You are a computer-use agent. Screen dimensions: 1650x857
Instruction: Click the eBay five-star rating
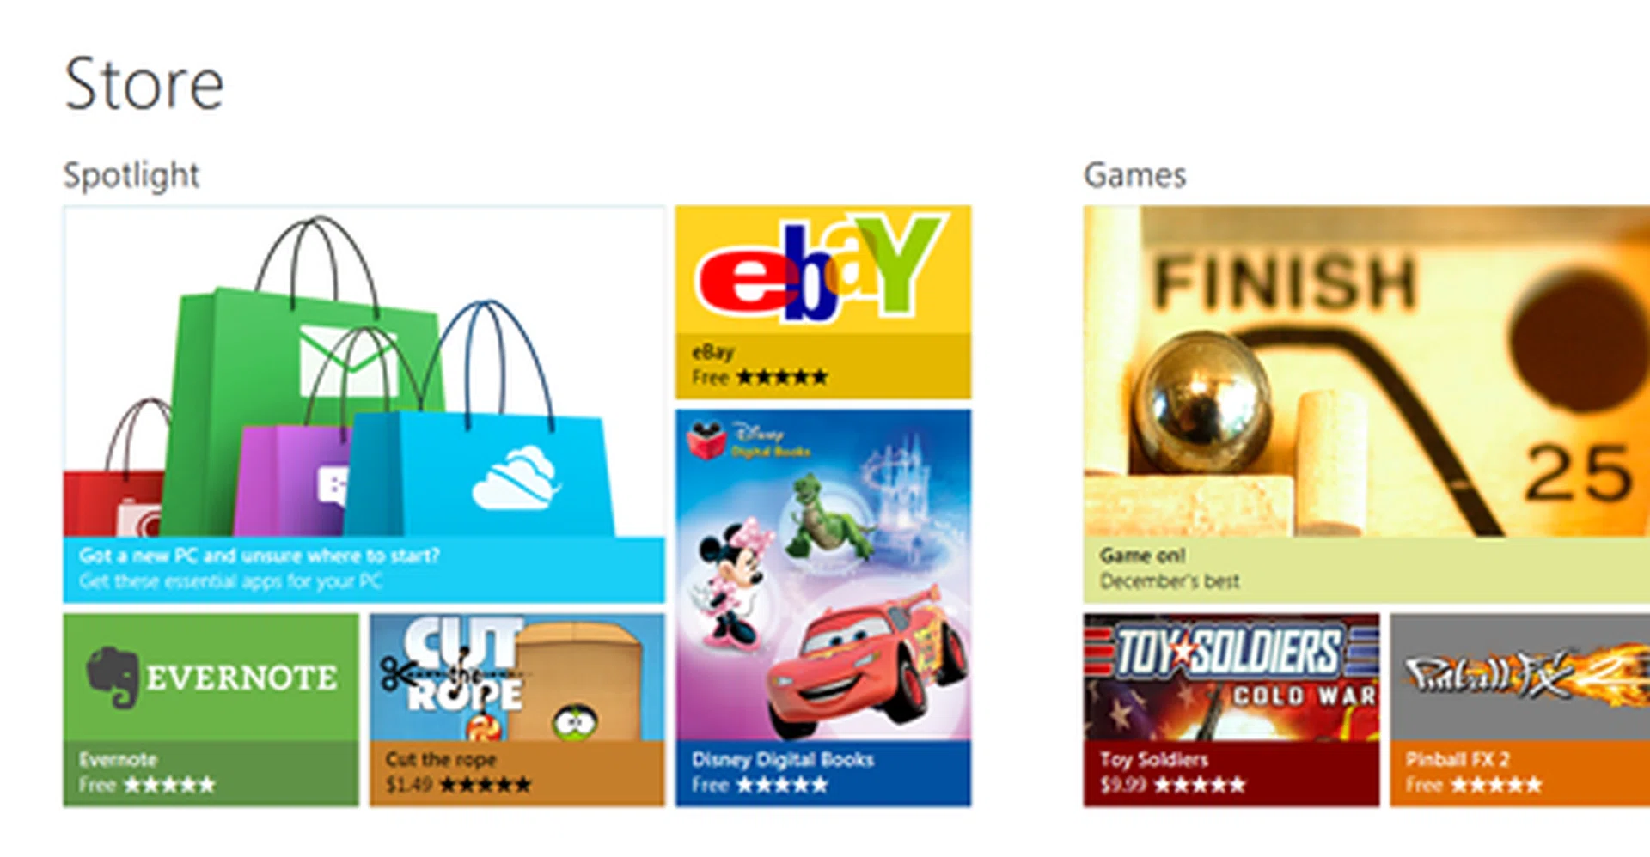tap(782, 377)
